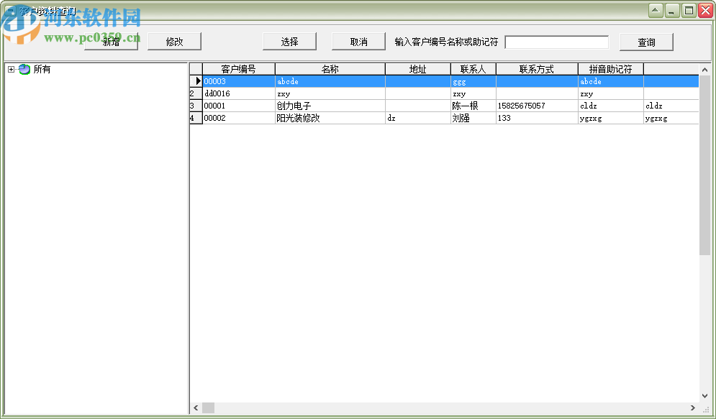This screenshot has width=716, height=419.
Task: Click the 修改 button
Action: (x=174, y=42)
